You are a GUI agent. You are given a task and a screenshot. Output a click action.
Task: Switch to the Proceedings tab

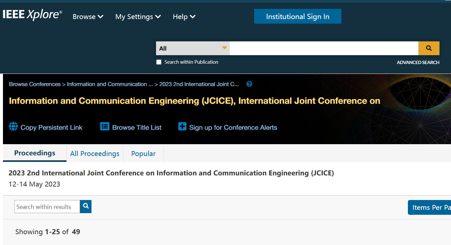pos(35,153)
